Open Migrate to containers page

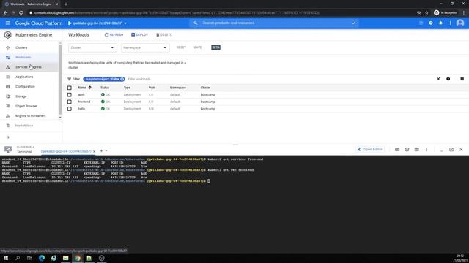point(31,115)
